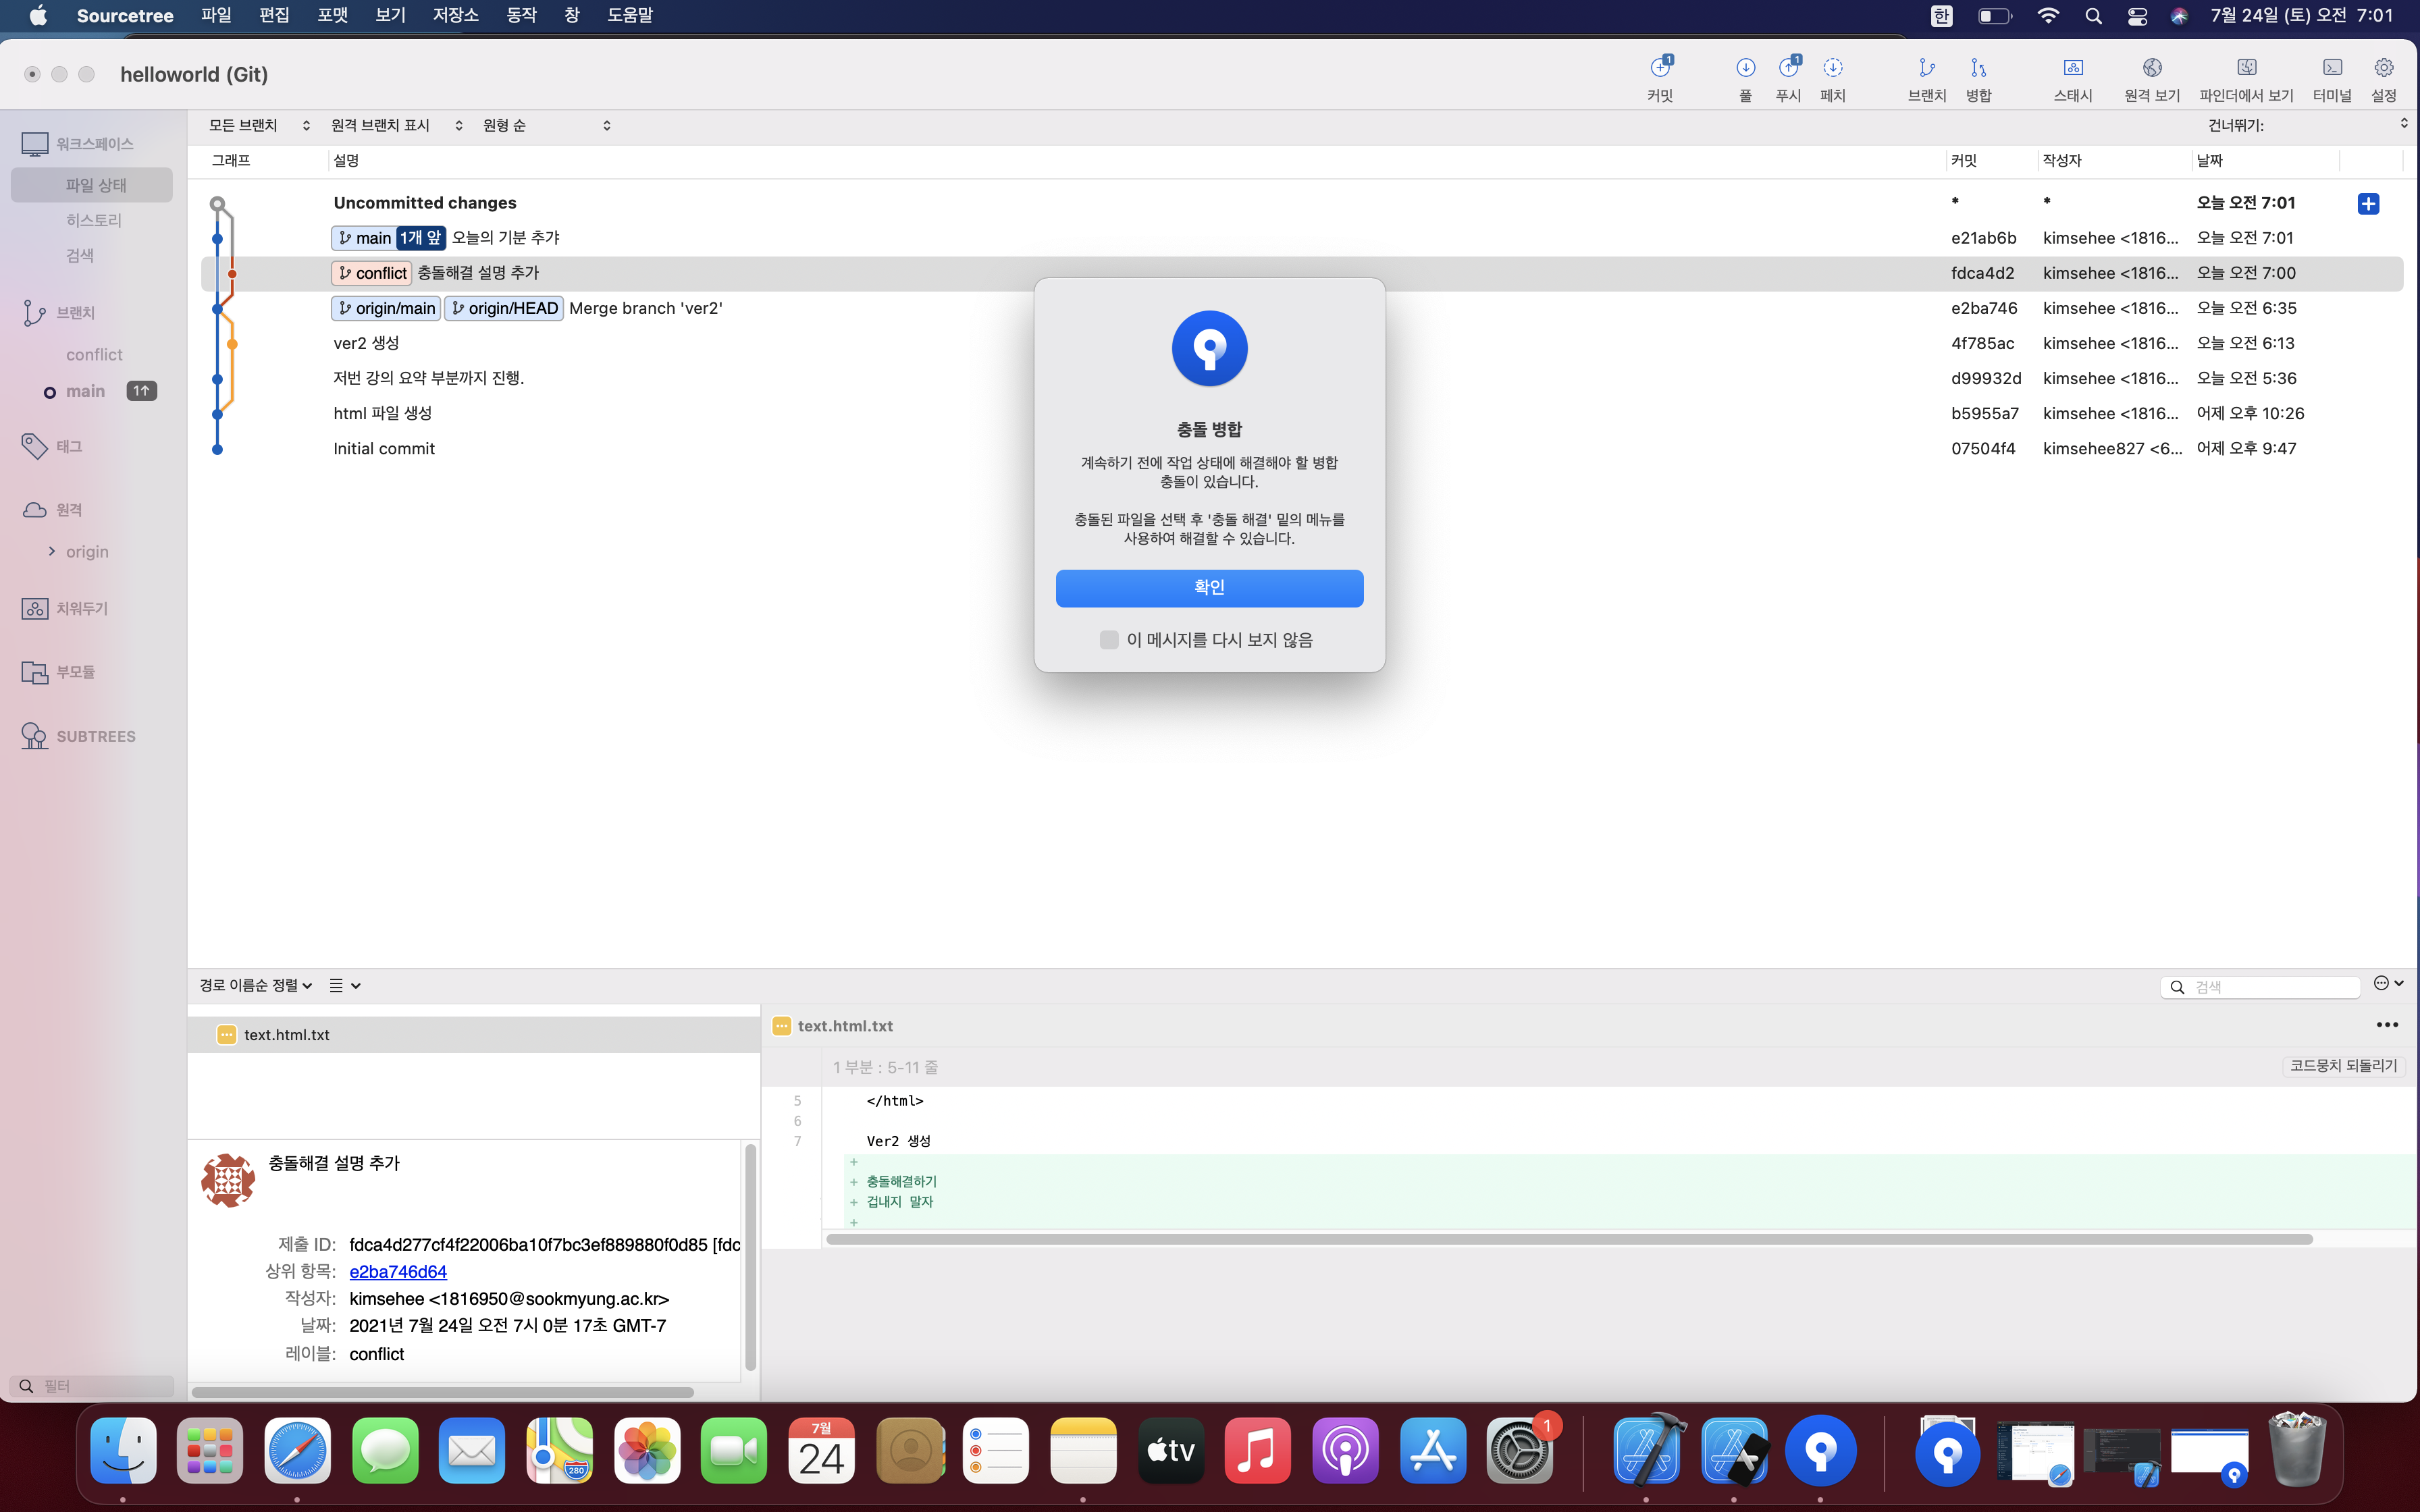The height and width of the screenshot is (1512, 2420).
Task: Open Control Center in the menu bar
Action: pos(2137,16)
